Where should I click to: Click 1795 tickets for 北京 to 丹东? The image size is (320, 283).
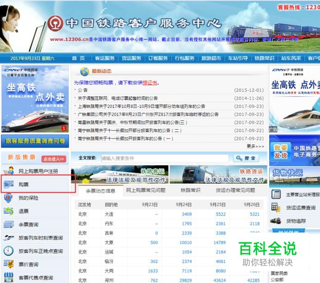[187, 224]
